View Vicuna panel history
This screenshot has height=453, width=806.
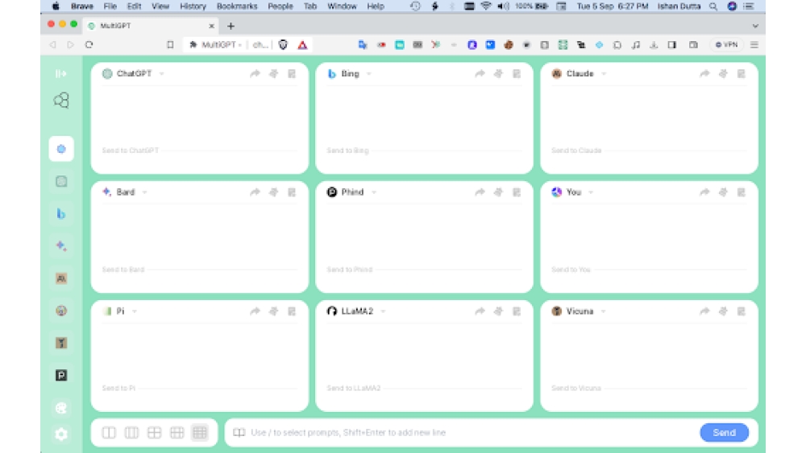(742, 311)
